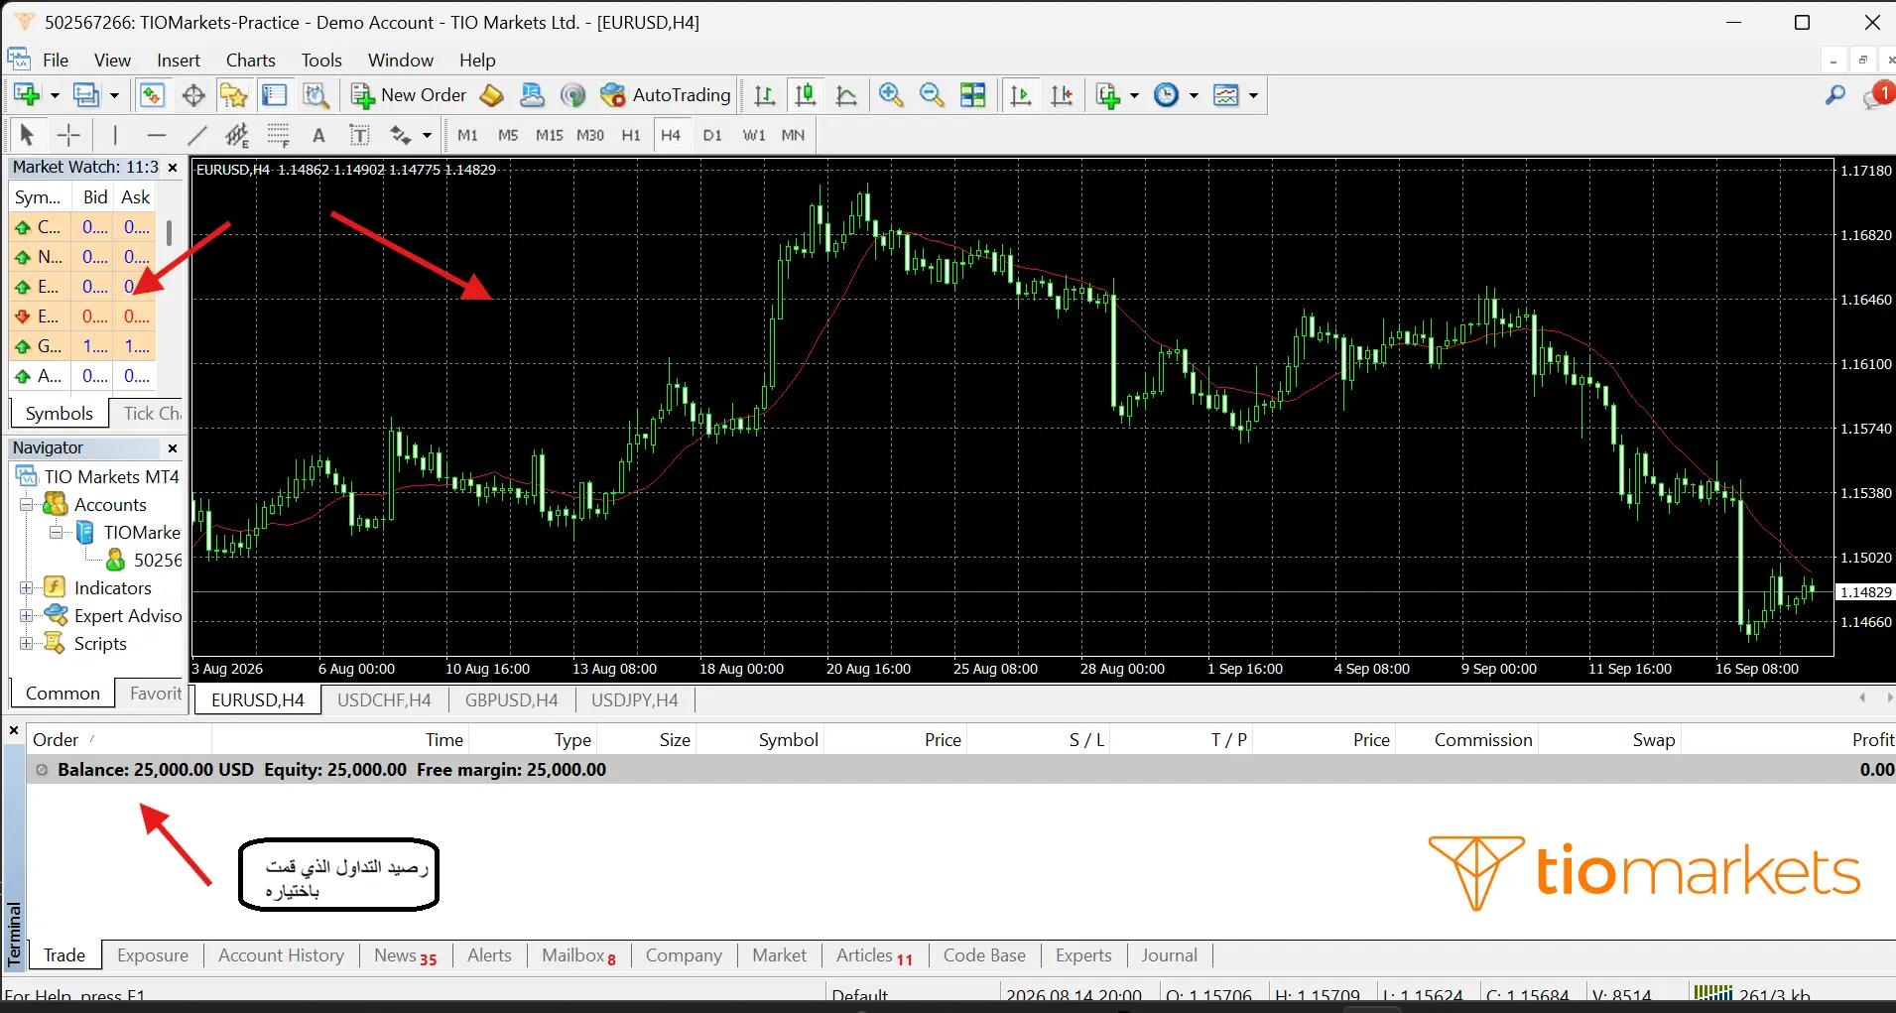Open the search magnifier icon
Image resolution: width=1896 pixels, height=1013 pixels.
click(1835, 95)
